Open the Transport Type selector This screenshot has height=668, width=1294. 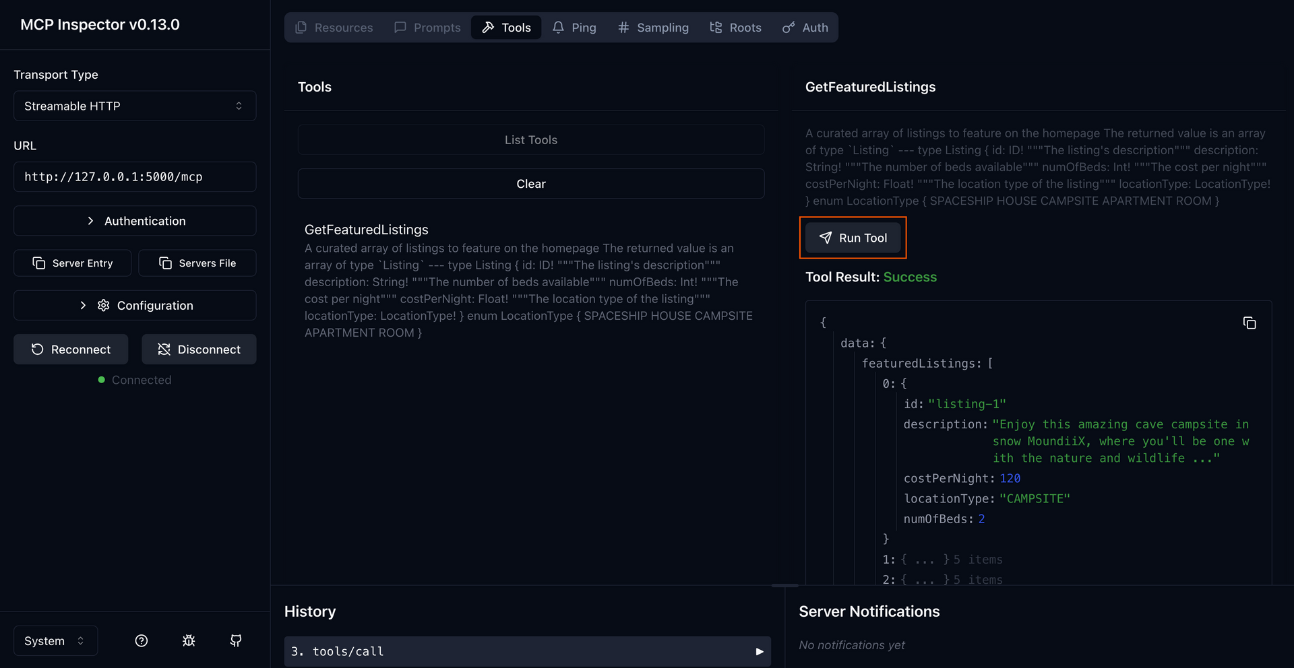[x=134, y=106]
